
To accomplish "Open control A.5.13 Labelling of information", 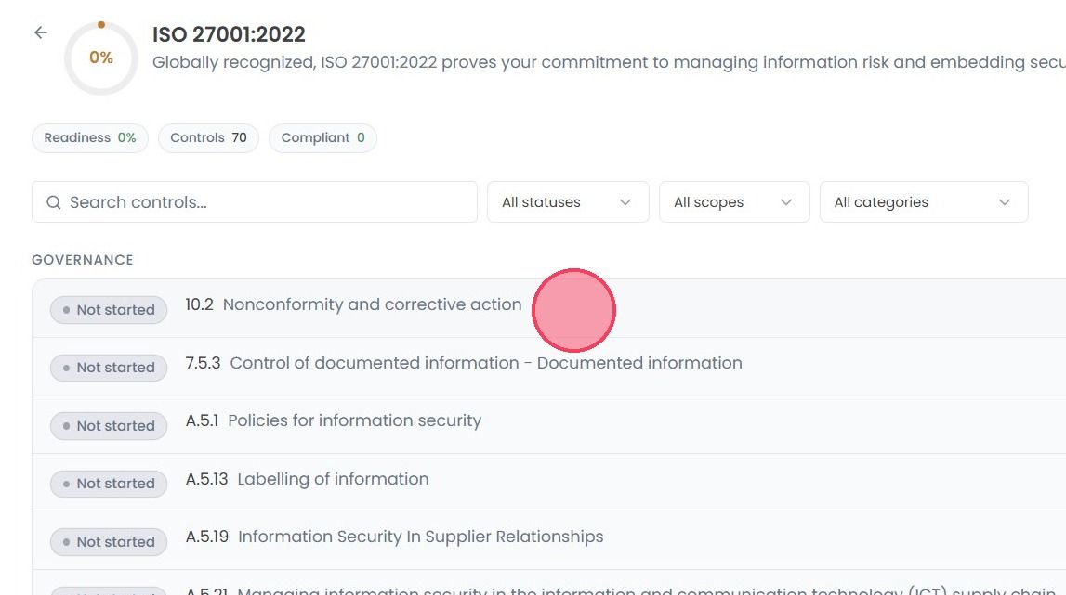I will click(548, 483).
